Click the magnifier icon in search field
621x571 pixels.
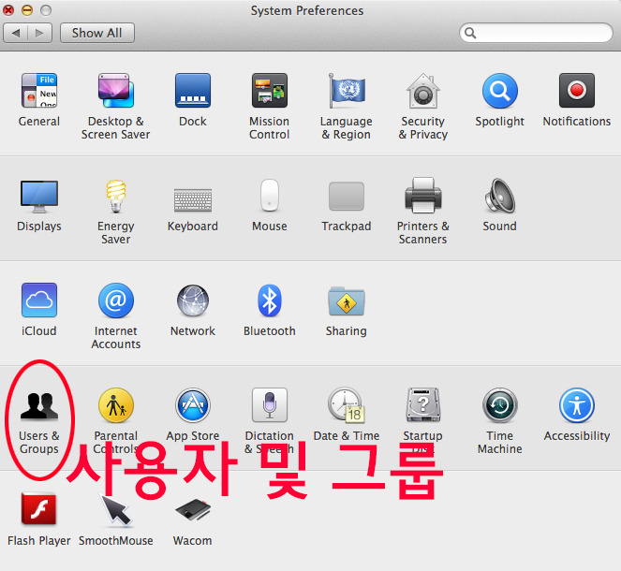click(x=470, y=33)
